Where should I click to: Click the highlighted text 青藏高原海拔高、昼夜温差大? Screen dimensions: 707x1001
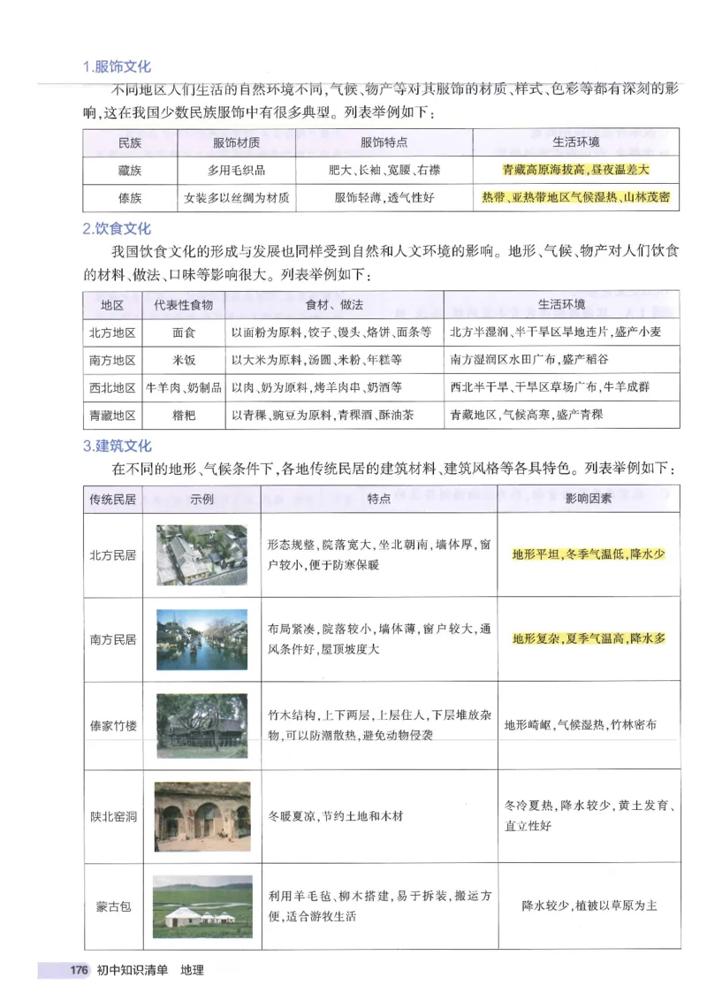coord(574,170)
